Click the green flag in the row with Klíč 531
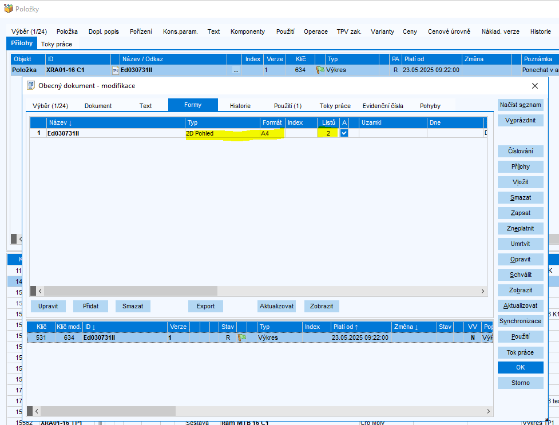 [x=241, y=337]
